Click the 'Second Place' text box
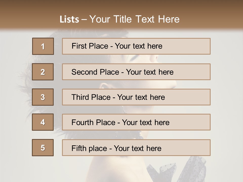 tap(136, 72)
